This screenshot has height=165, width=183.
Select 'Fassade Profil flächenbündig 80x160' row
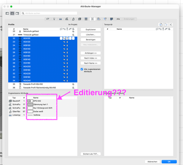pos(43,88)
